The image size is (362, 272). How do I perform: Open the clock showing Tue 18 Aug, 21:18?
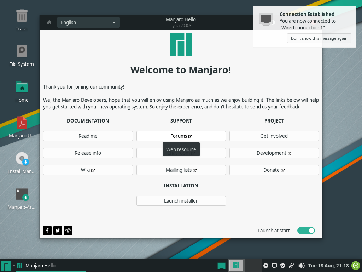point(328,266)
